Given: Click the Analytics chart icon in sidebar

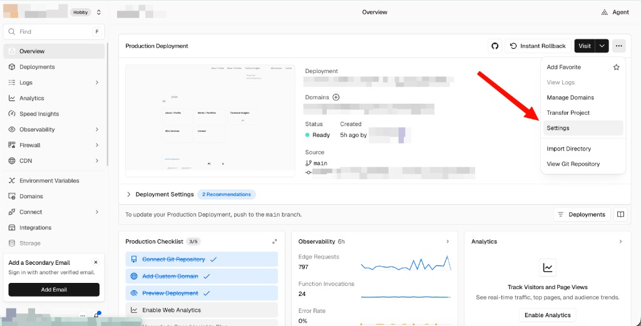Looking at the screenshot, I should [x=12, y=98].
